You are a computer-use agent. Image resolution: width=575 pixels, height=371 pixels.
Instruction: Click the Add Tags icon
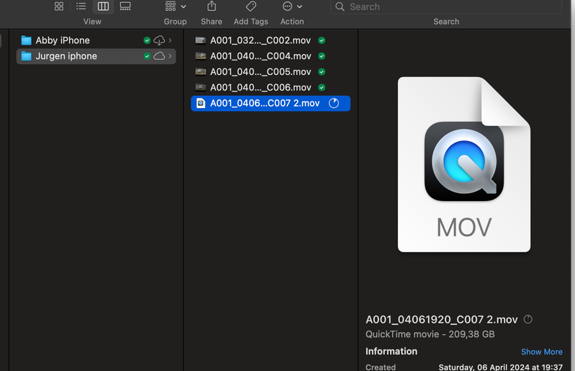[250, 6]
